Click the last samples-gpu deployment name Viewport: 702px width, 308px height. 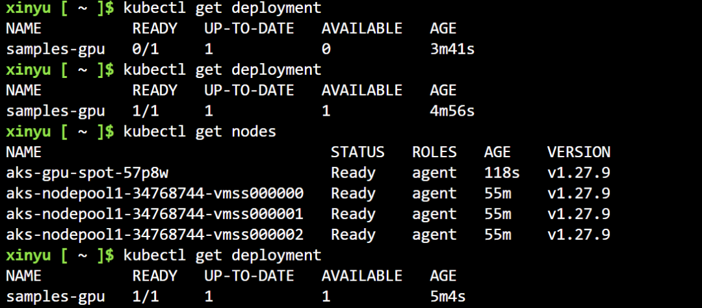tap(55, 297)
